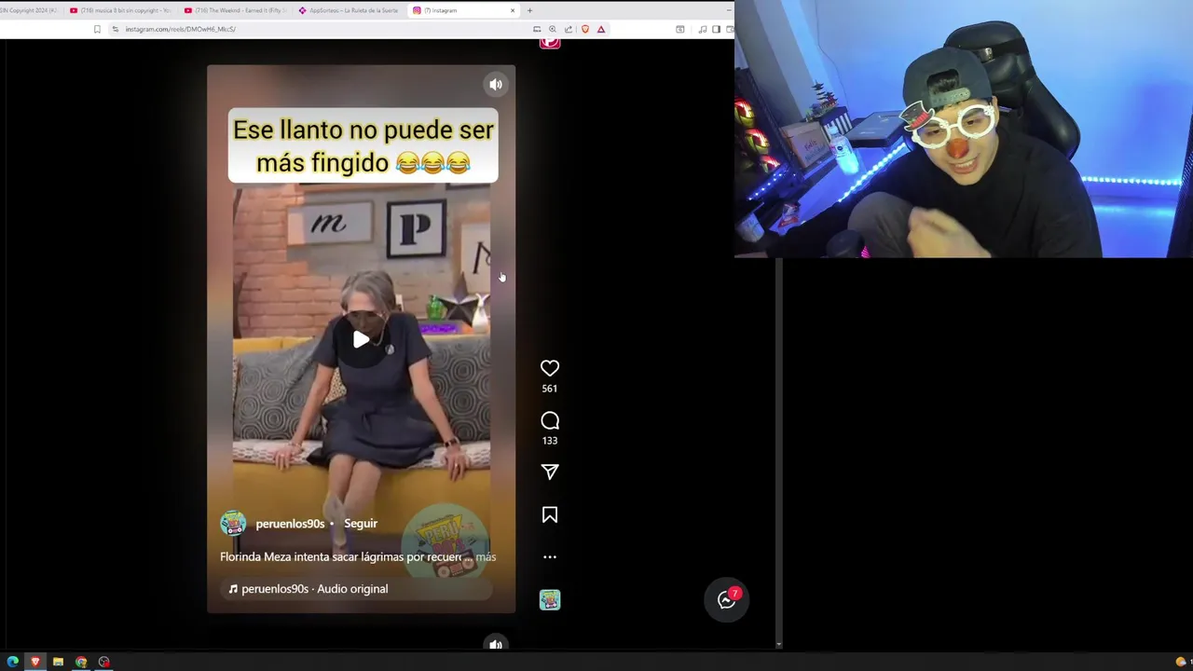Open the peruenlos90s username link
The width and height of the screenshot is (1193, 671).
290,524
